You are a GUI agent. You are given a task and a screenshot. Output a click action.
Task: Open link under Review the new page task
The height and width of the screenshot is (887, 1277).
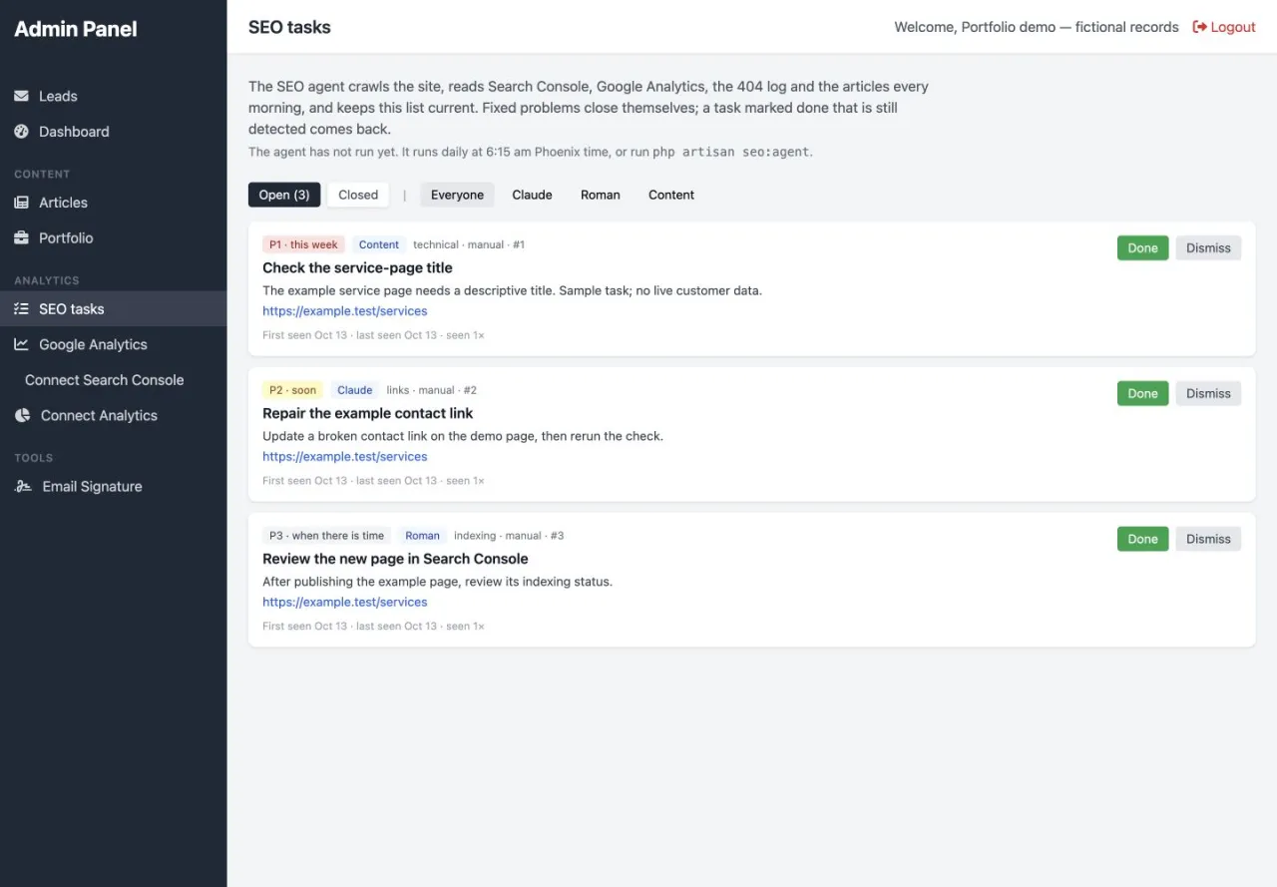pyautogui.click(x=345, y=603)
